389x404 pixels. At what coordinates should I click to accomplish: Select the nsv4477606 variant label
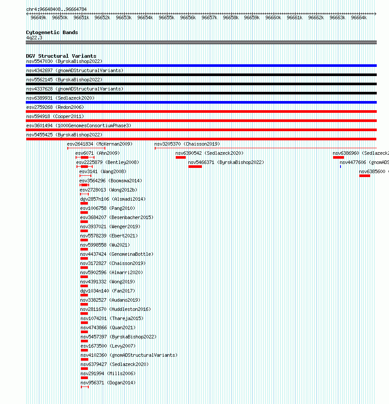tap(364, 162)
